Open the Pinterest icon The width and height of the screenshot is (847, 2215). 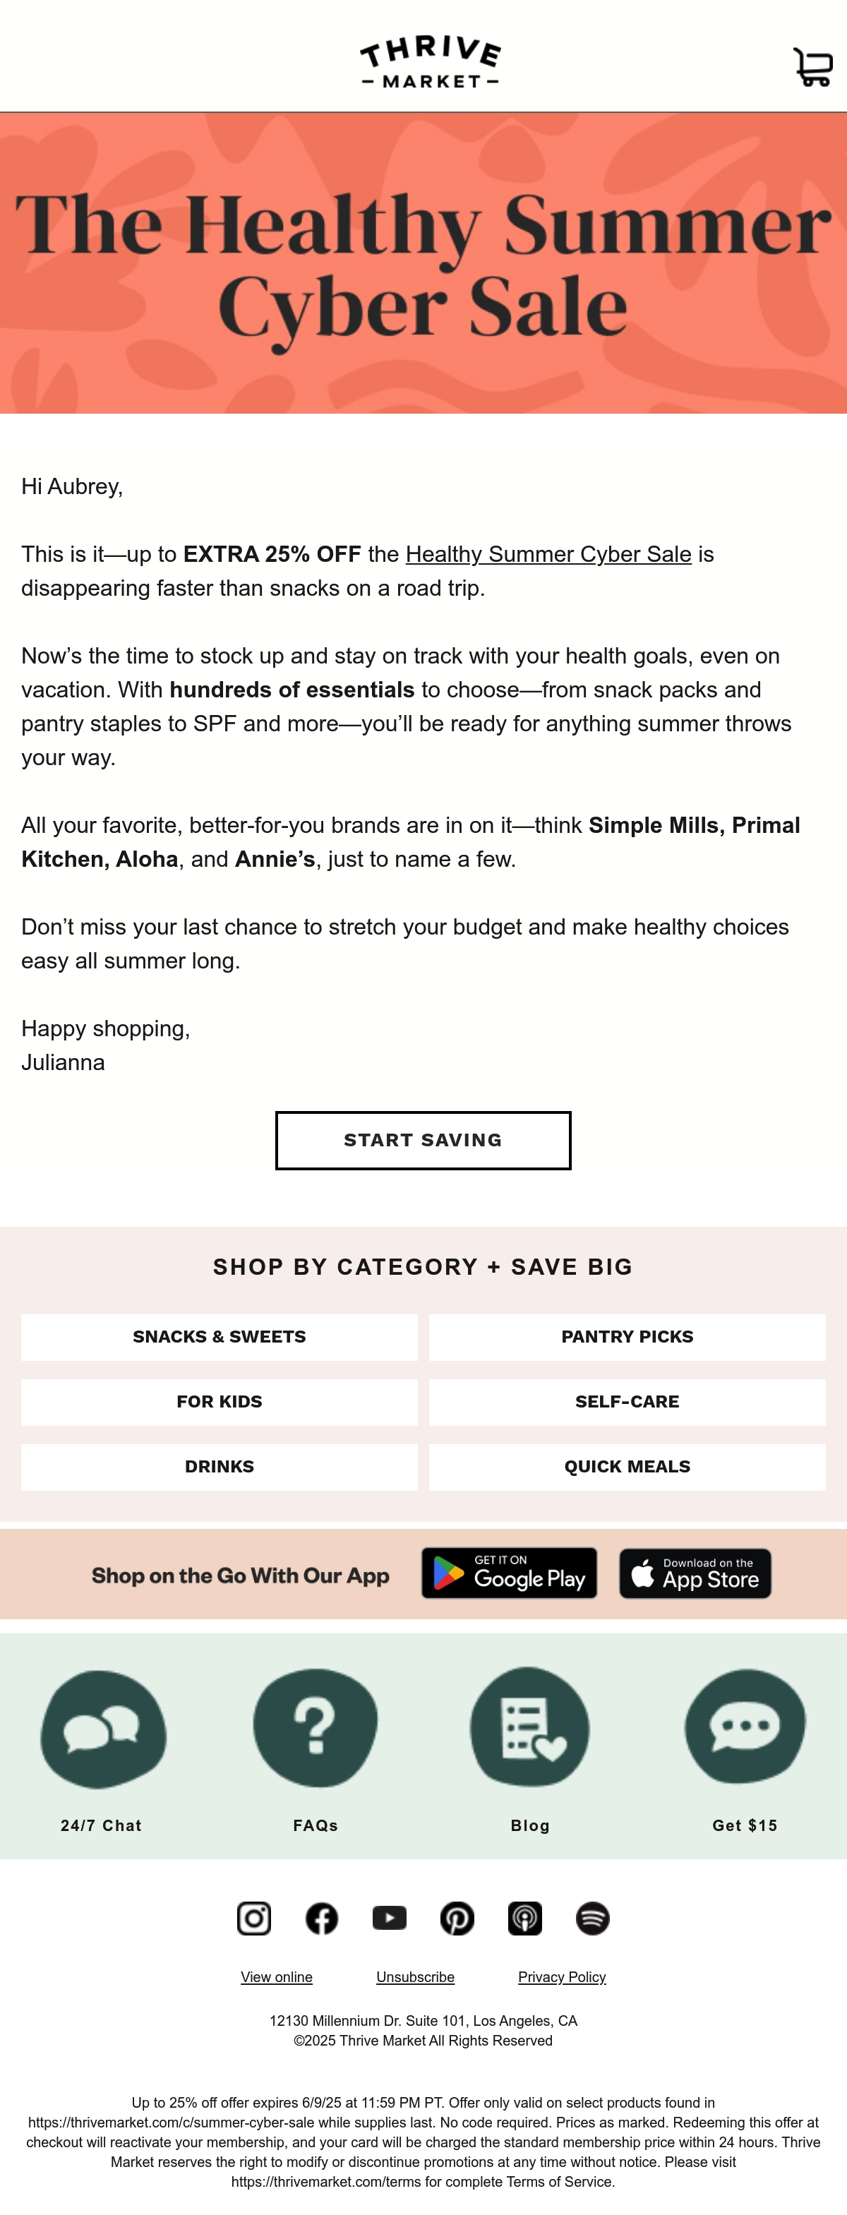pyautogui.click(x=457, y=1918)
